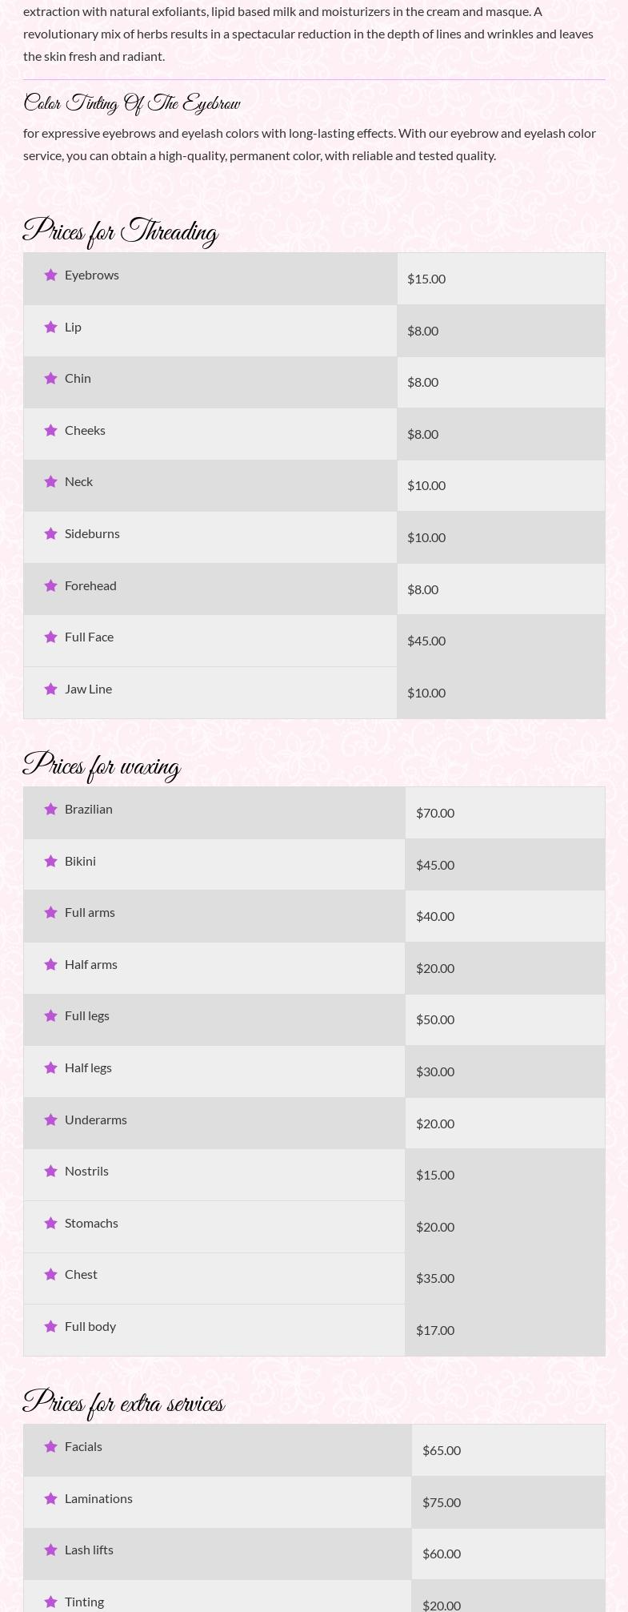
Task: Click the star icon next to Stomachs
Action: [51, 1224]
